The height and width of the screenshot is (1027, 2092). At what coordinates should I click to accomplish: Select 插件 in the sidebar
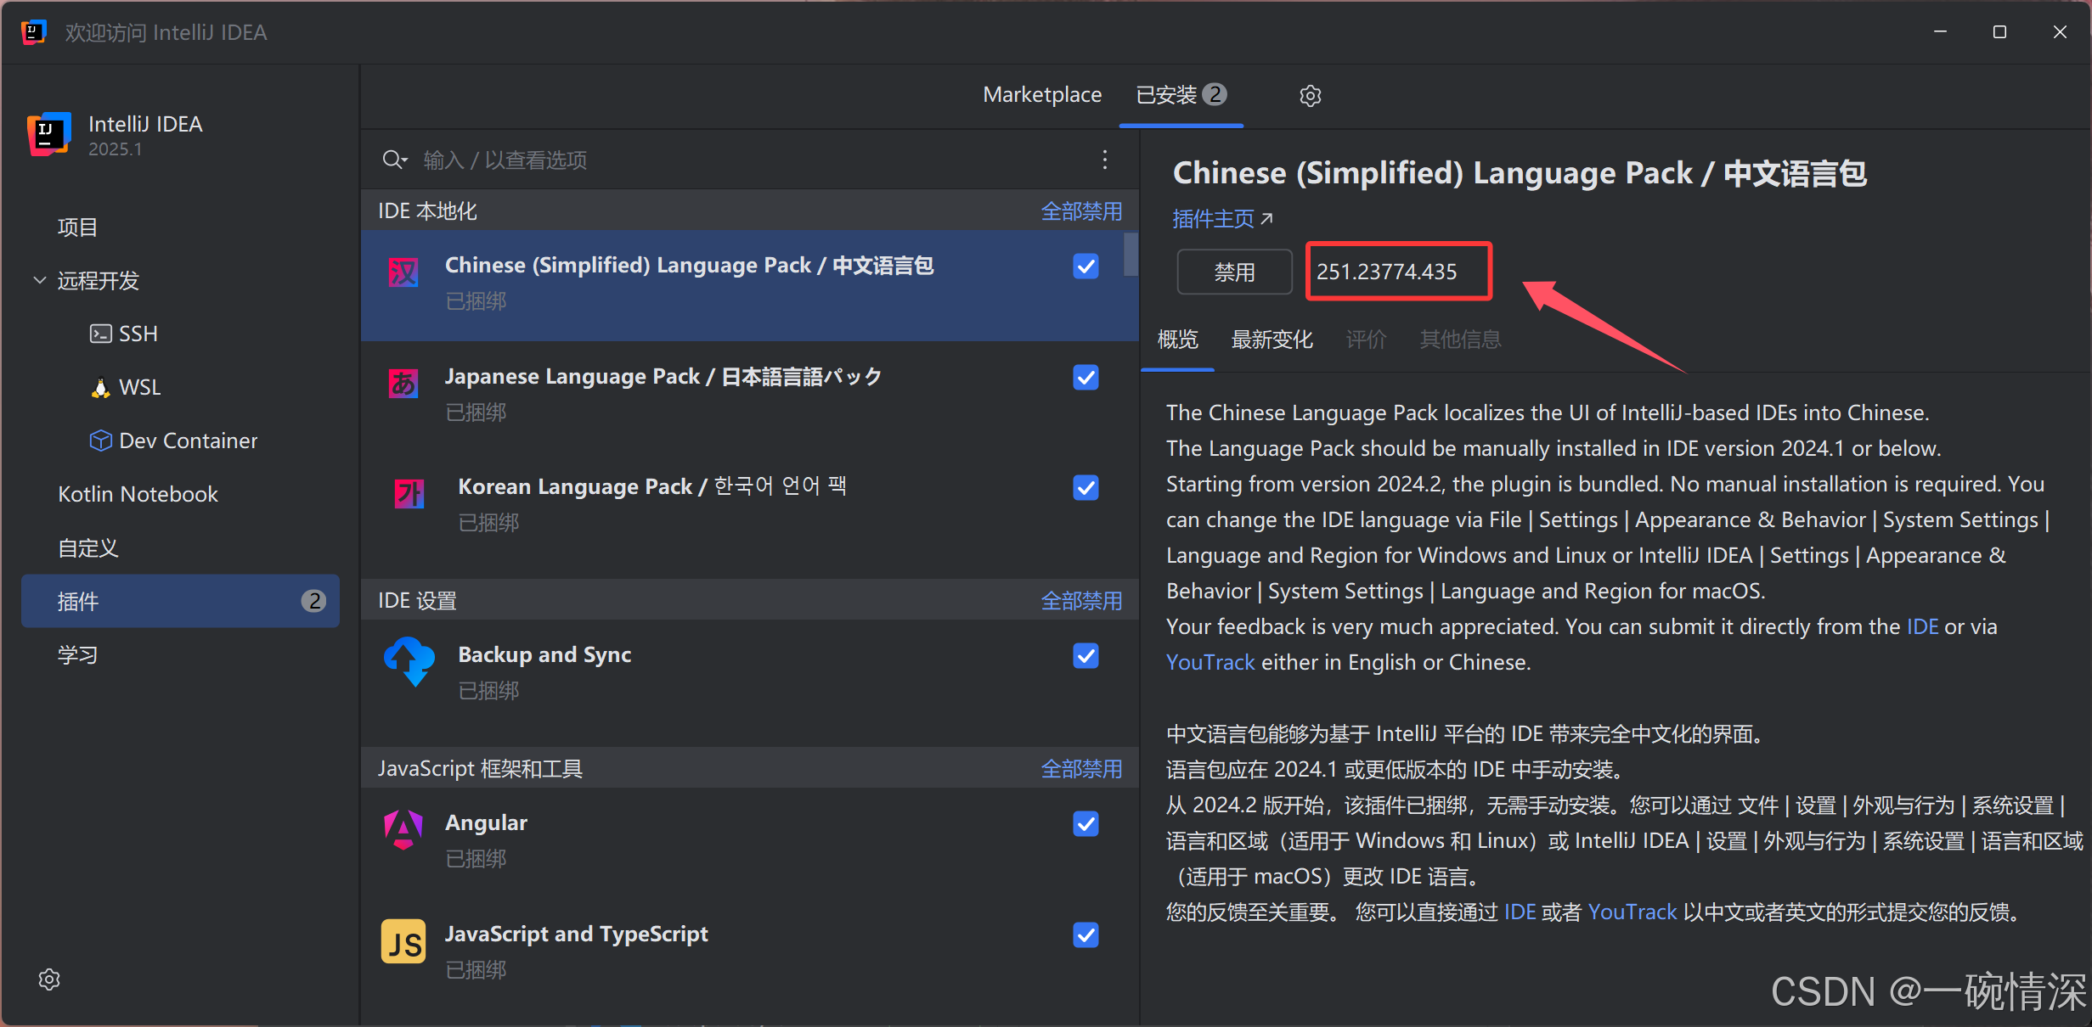[180, 601]
